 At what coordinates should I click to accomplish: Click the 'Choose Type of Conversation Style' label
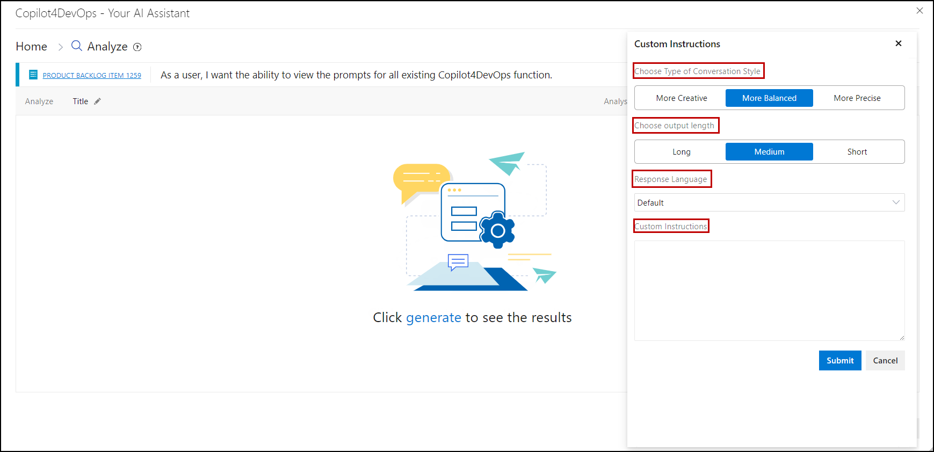pyautogui.click(x=697, y=71)
